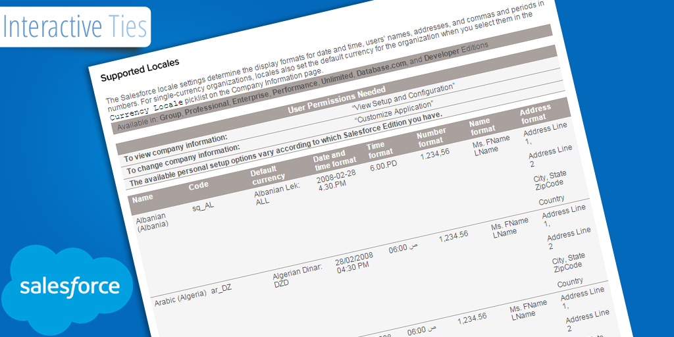Image resolution: width=674 pixels, height=337 pixels.
Task: Click "Customize Application" permission text
Action: click(393, 112)
